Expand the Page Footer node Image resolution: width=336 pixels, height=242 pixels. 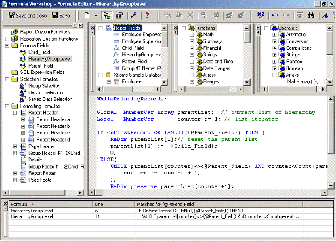[x=15, y=180]
